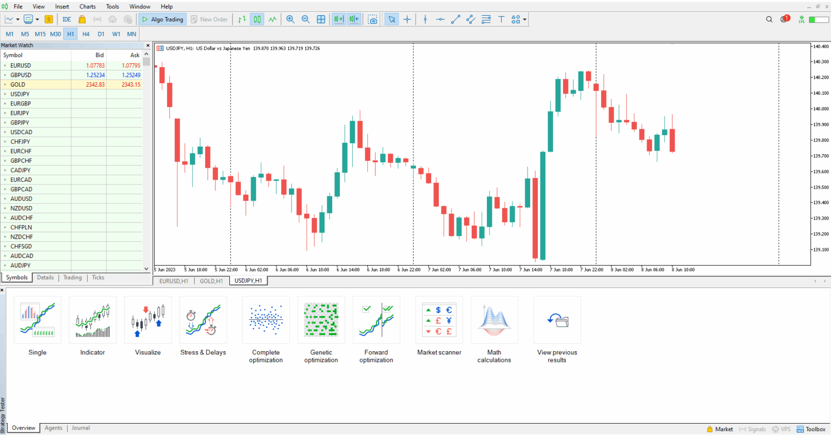
Task: Enable chart auto scroll
Action: pos(338,19)
